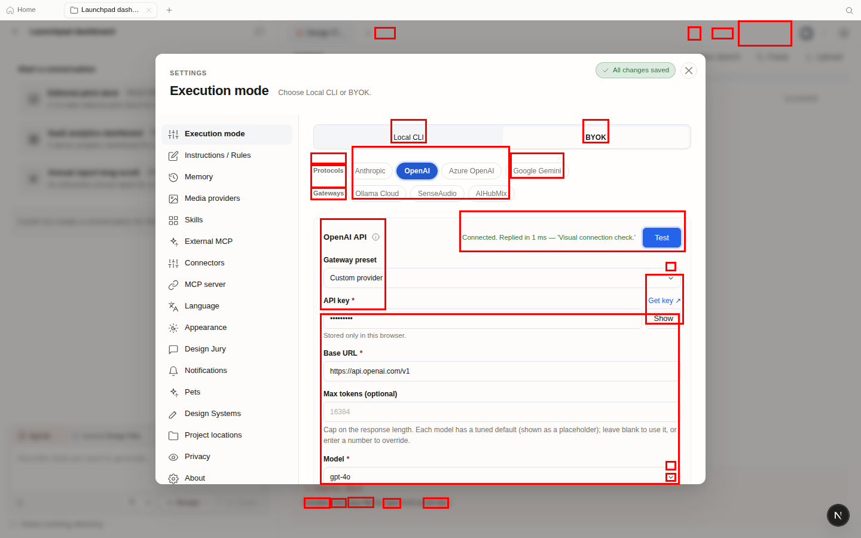Expand the Model gpt-4o dropdown arrow

(671, 477)
